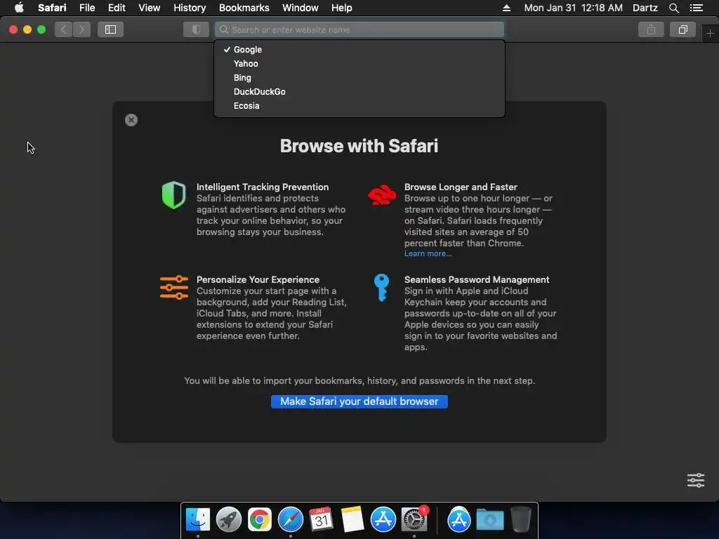Launch Google Chrome from the Dock
Image resolution: width=719 pixels, height=539 pixels.
260,520
